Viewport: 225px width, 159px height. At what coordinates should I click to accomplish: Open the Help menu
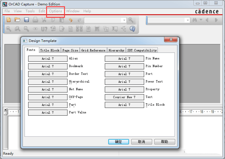pyautogui.click(x=87, y=11)
